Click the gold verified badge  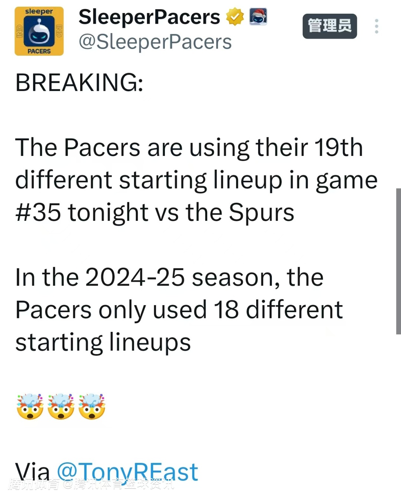[235, 17]
